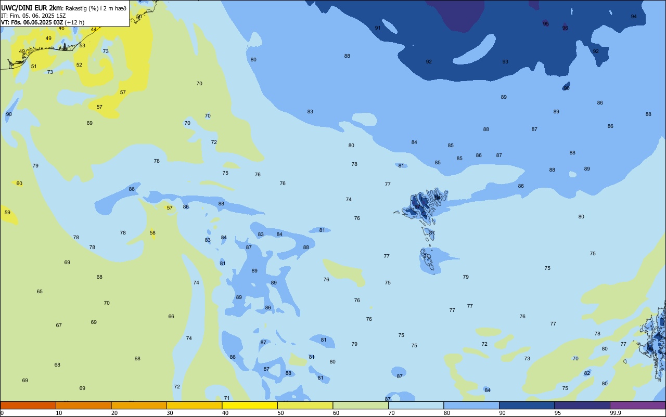Click the 60–70 light green legend swatch

click(x=361, y=405)
